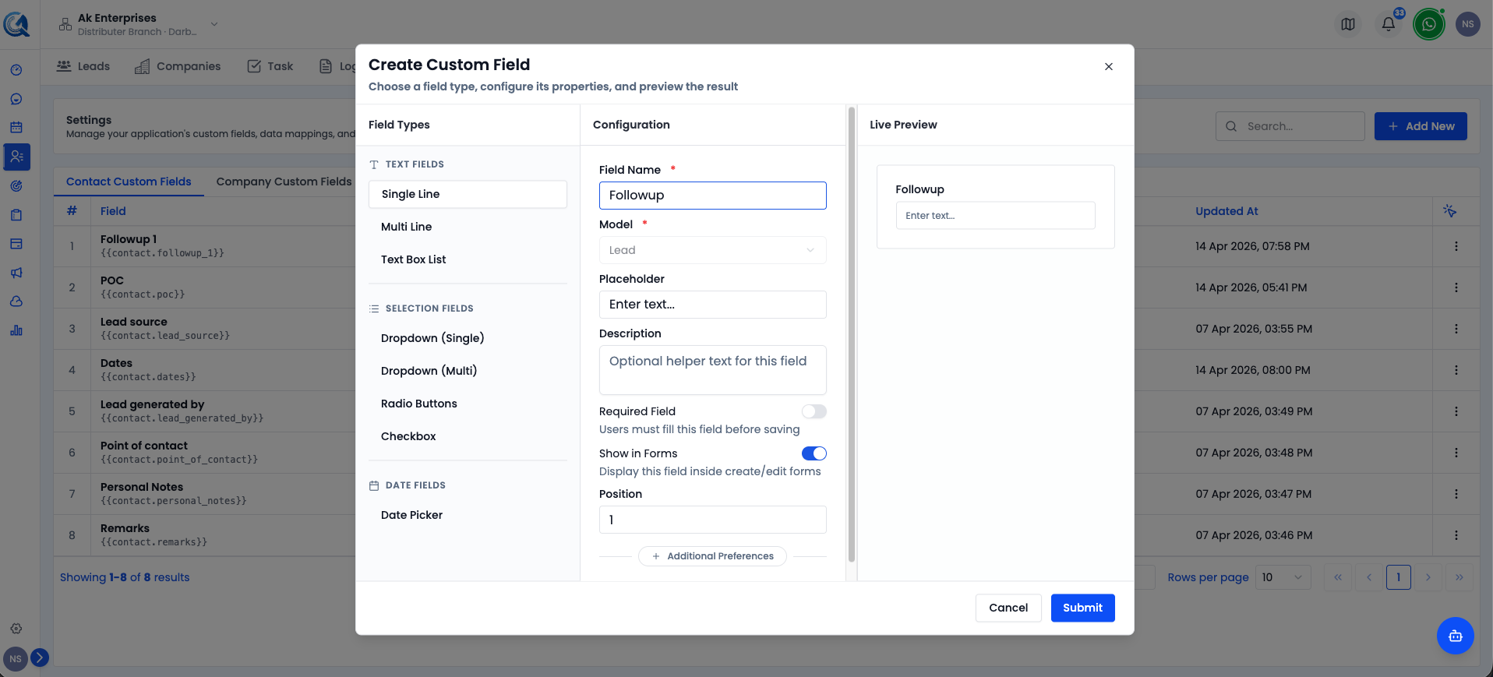
Task: Open the bar chart reports sidebar icon
Action: coord(16,330)
